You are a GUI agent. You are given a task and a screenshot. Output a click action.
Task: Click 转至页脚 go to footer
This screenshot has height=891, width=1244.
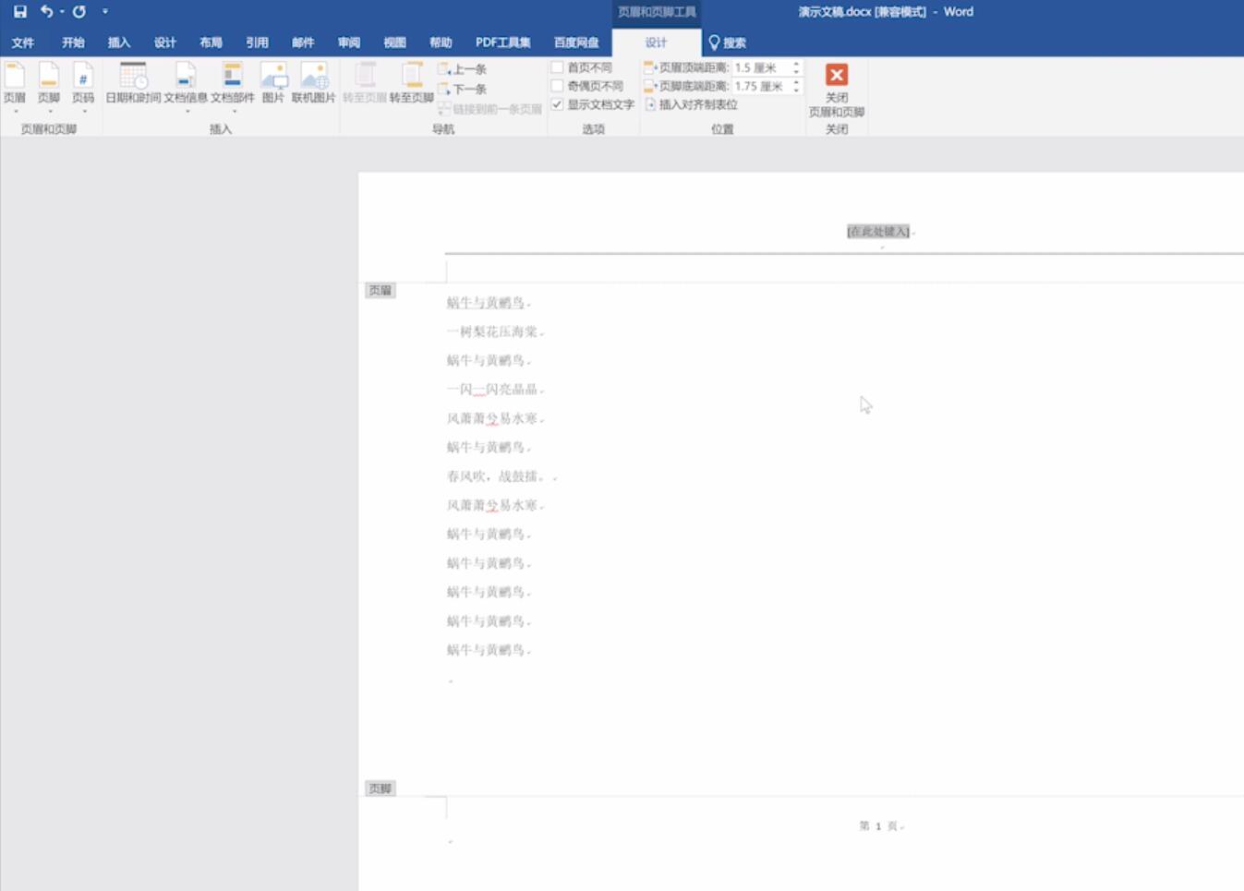(412, 83)
